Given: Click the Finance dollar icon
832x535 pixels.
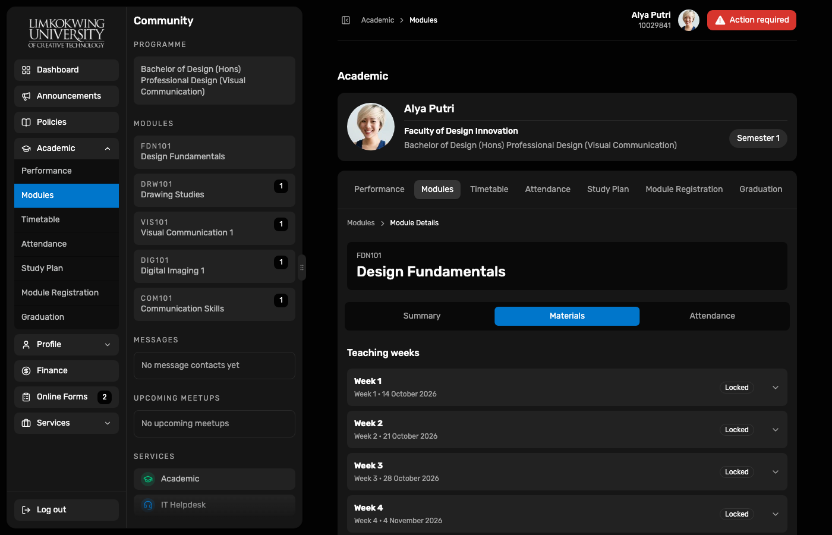Looking at the screenshot, I should 26,371.
